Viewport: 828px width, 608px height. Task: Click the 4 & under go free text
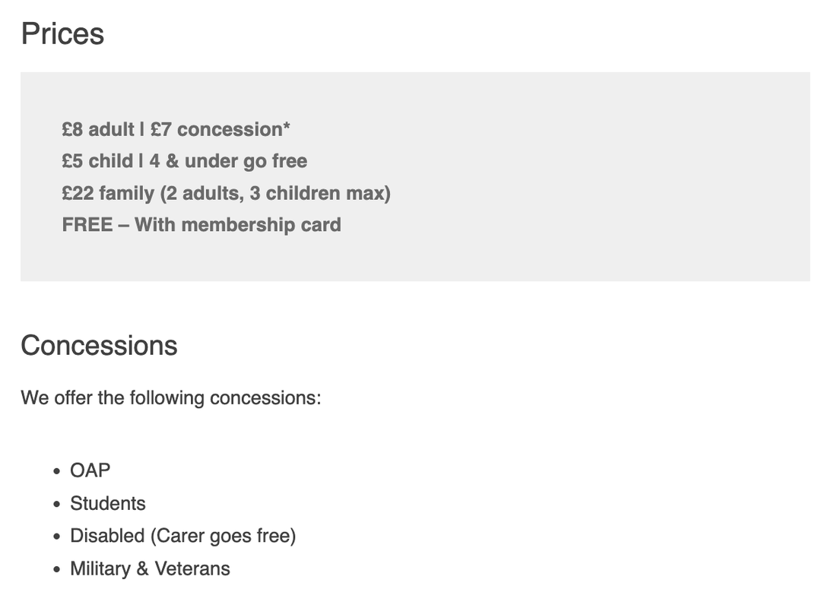pos(228,161)
